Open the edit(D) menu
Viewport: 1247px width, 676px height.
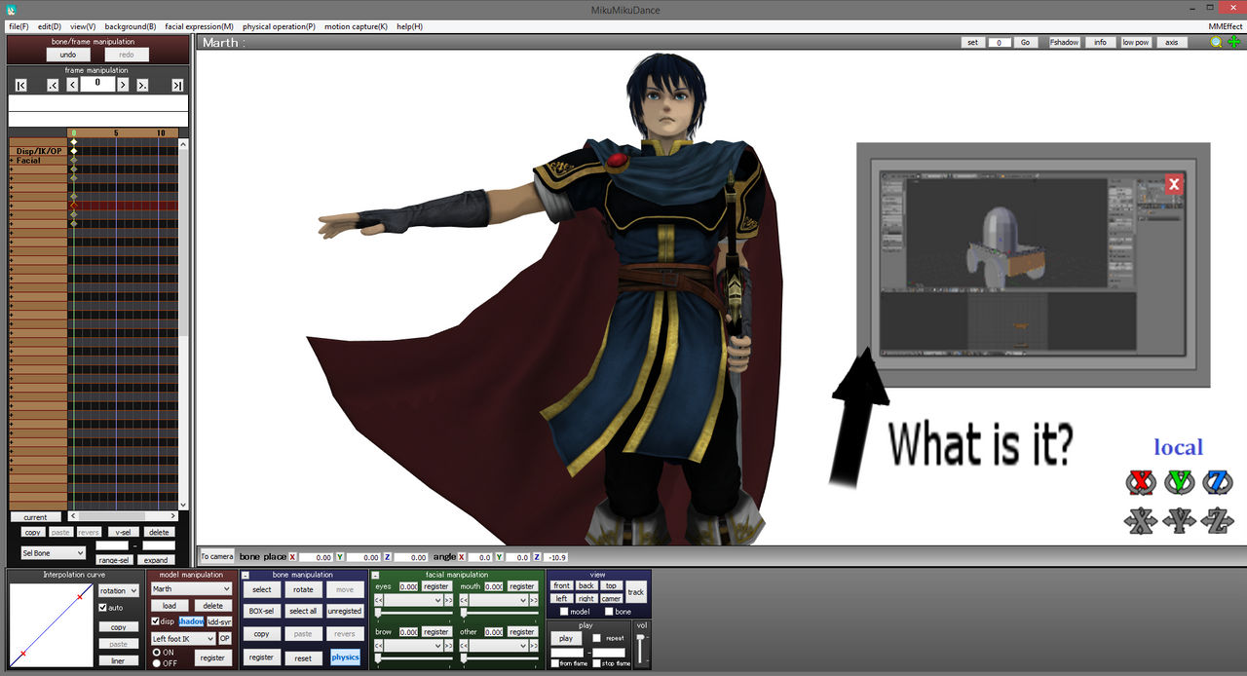[x=49, y=26]
